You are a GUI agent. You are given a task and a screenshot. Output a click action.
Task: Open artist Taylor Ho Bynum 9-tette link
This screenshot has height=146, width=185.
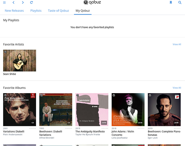point(88,135)
